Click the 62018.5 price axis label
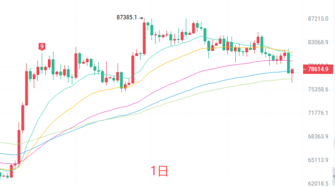The width and height of the screenshot is (335, 187). [x=318, y=184]
